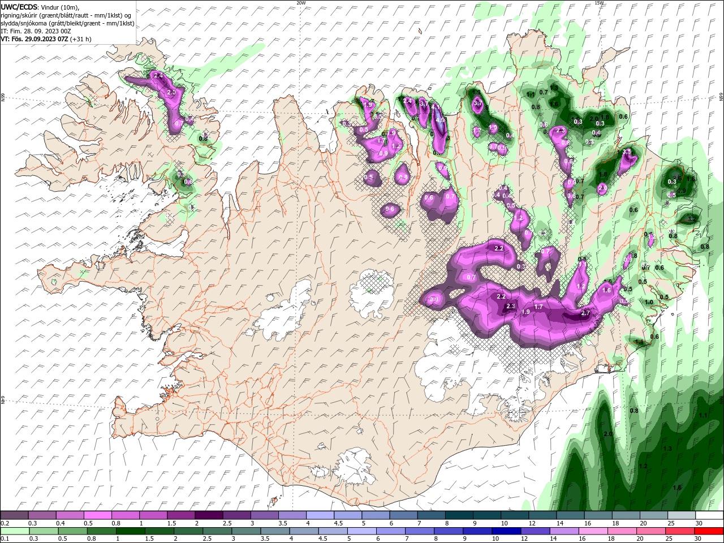Click the palest green 0.1 swatch in the lower legend row
Image resolution: width=724 pixels, height=543 pixels.
pos(15,531)
